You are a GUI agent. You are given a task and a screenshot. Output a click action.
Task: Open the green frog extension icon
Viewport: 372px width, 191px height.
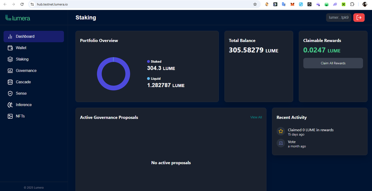(326, 4)
